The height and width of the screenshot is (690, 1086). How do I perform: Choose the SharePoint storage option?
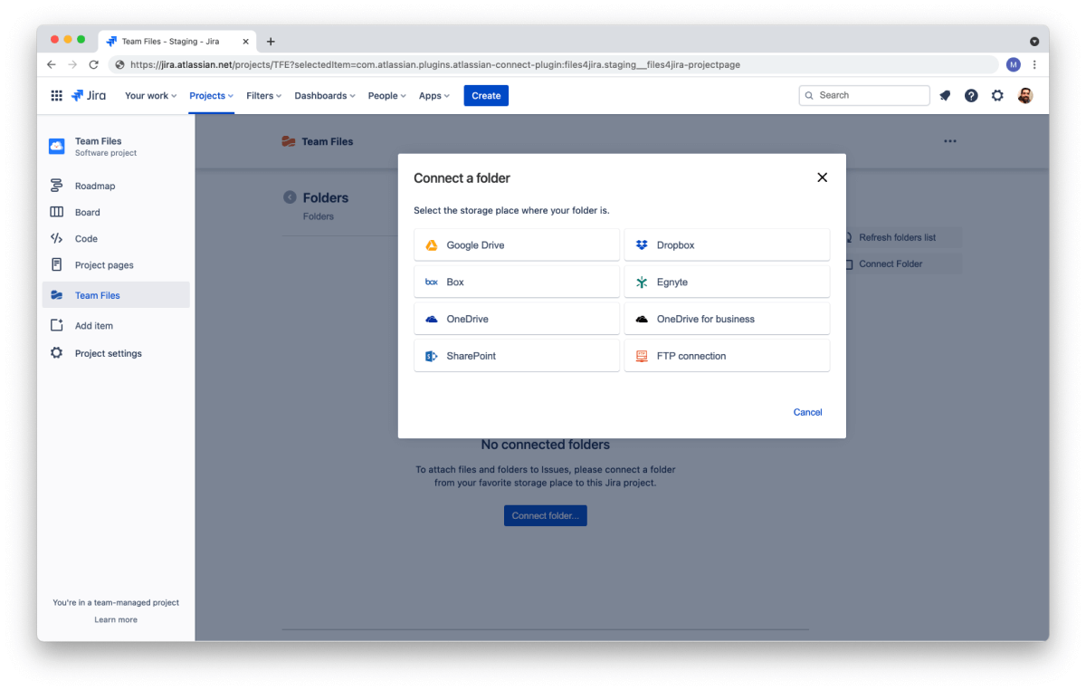(517, 357)
